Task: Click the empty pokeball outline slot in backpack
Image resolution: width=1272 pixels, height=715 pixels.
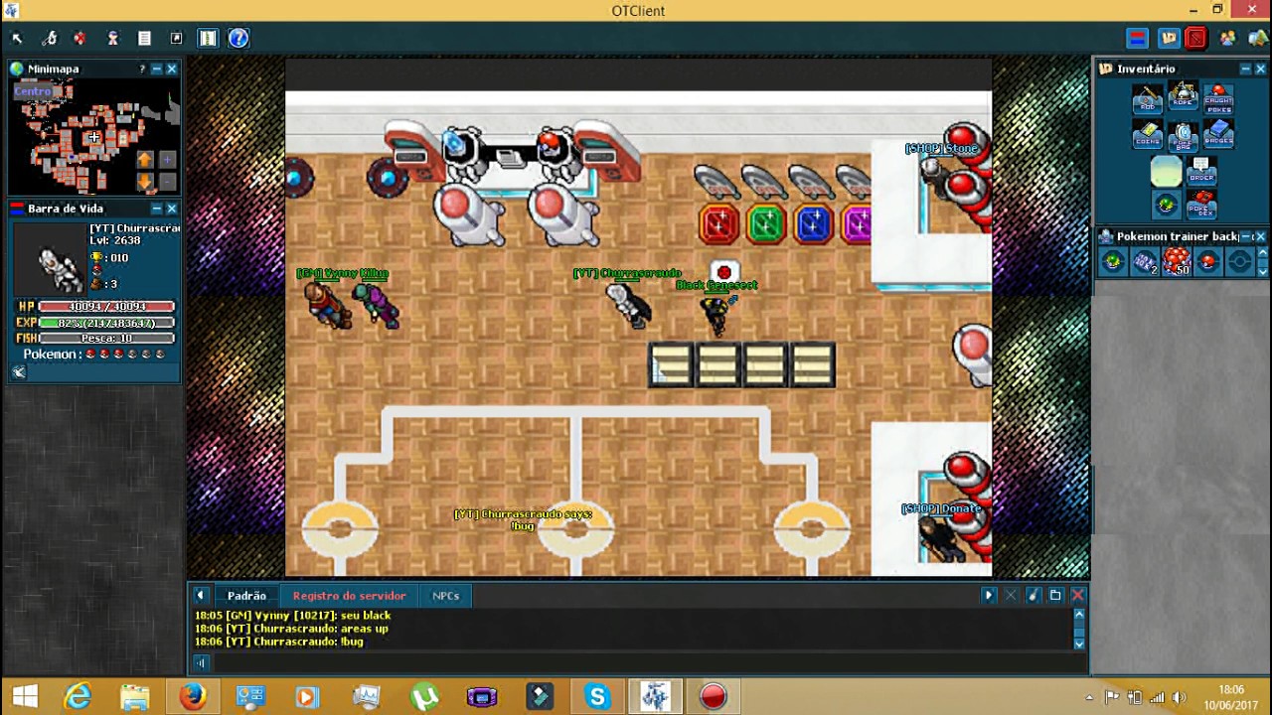Action: point(1239,261)
